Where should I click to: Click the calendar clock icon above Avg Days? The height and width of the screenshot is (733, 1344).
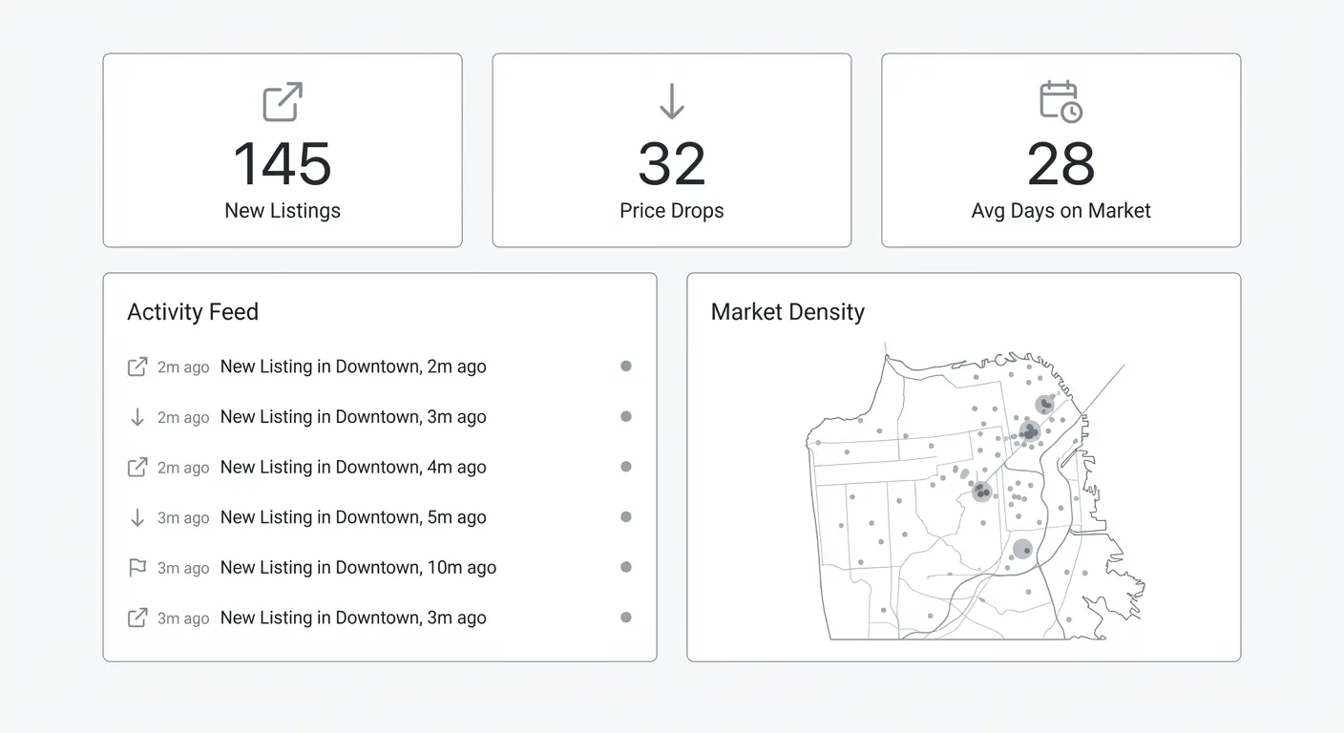pyautogui.click(x=1060, y=101)
